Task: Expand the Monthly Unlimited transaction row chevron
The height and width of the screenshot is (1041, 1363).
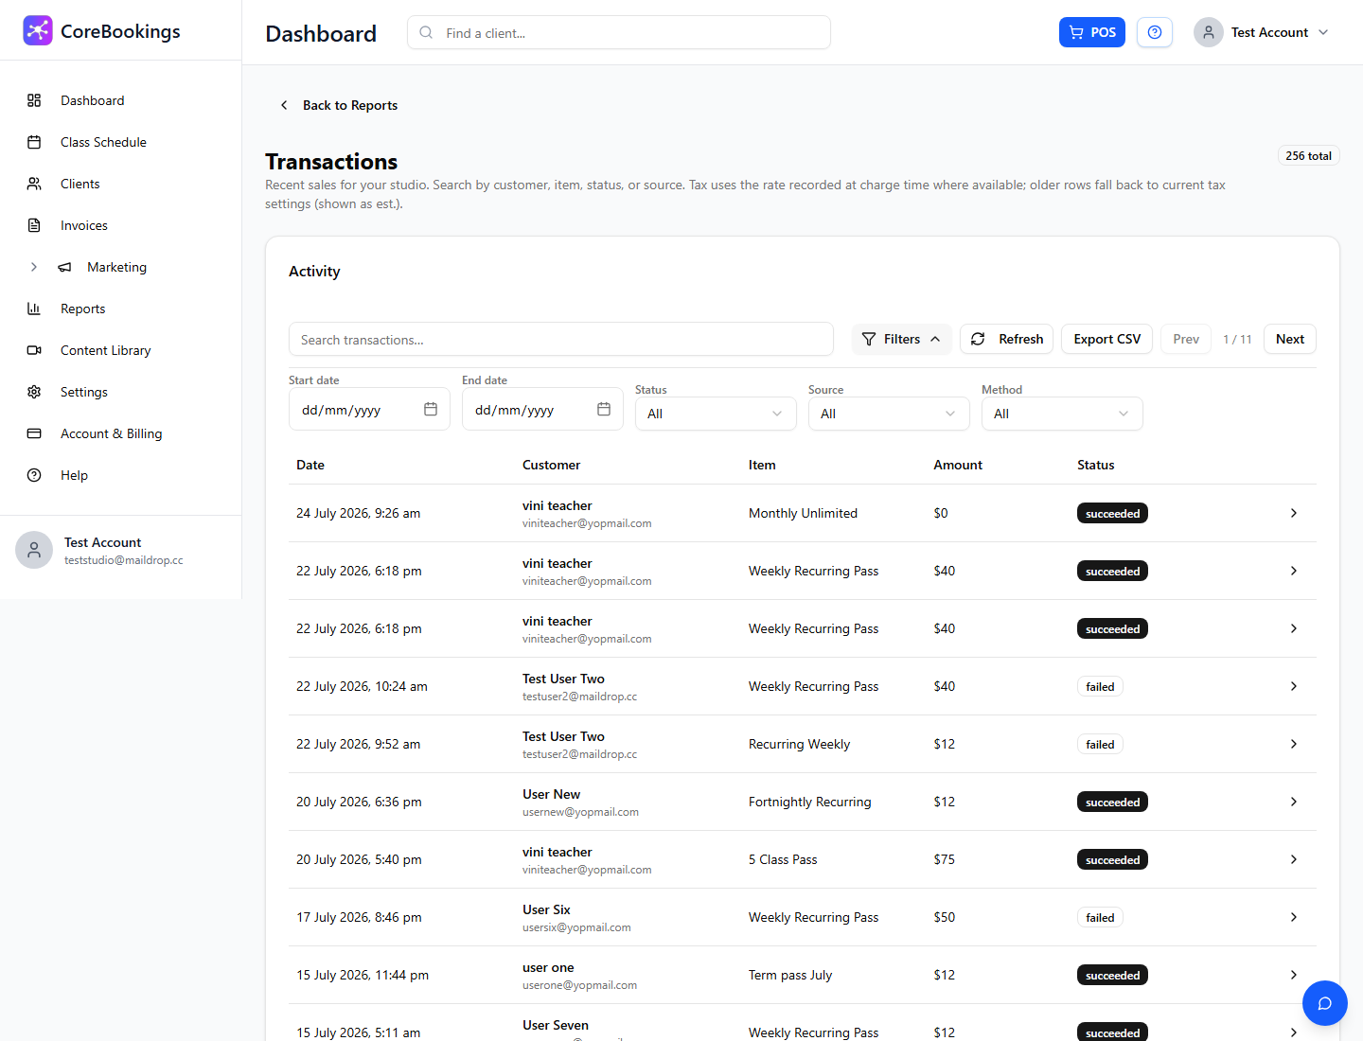Action: [1294, 513]
